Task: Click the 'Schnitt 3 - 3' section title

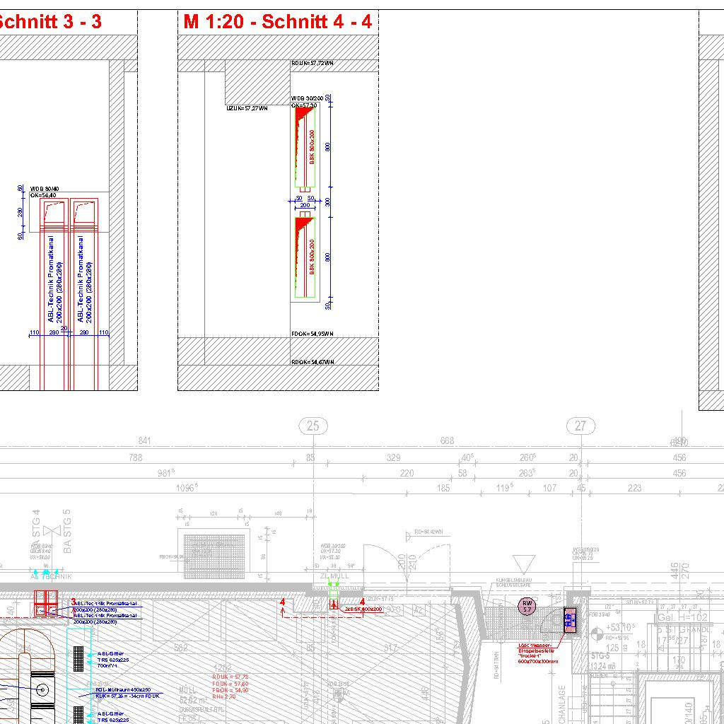Action: [x=49, y=22]
